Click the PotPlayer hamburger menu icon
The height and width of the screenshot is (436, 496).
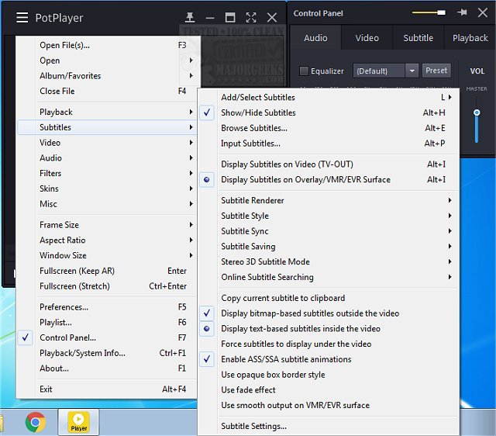point(22,18)
